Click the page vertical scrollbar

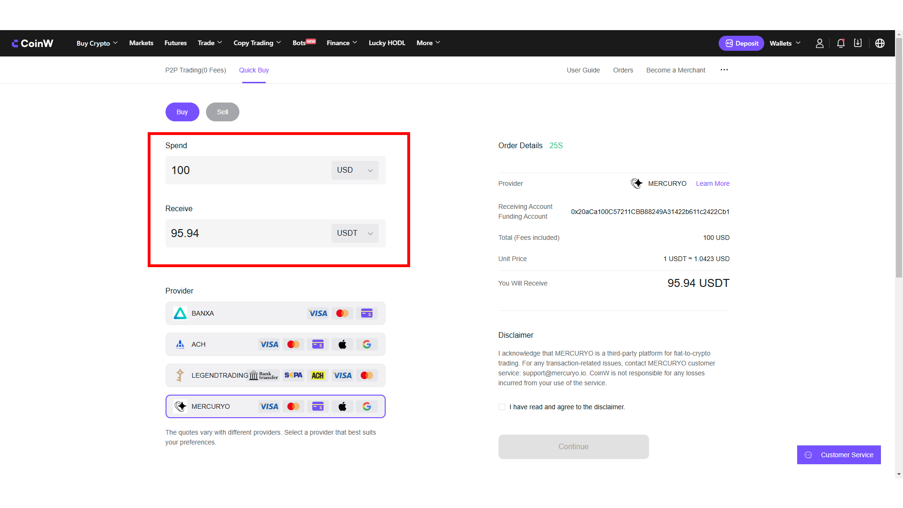899,158
